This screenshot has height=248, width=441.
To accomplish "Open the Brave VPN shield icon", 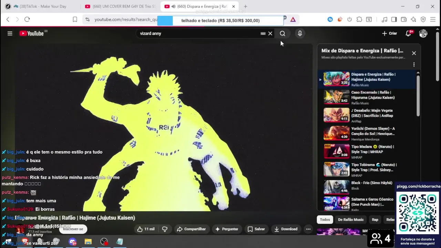I will [423, 20].
